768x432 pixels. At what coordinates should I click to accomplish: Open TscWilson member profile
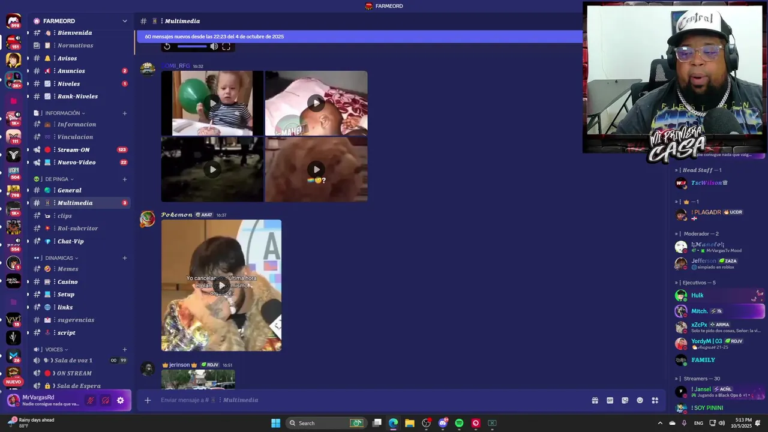coord(719,183)
